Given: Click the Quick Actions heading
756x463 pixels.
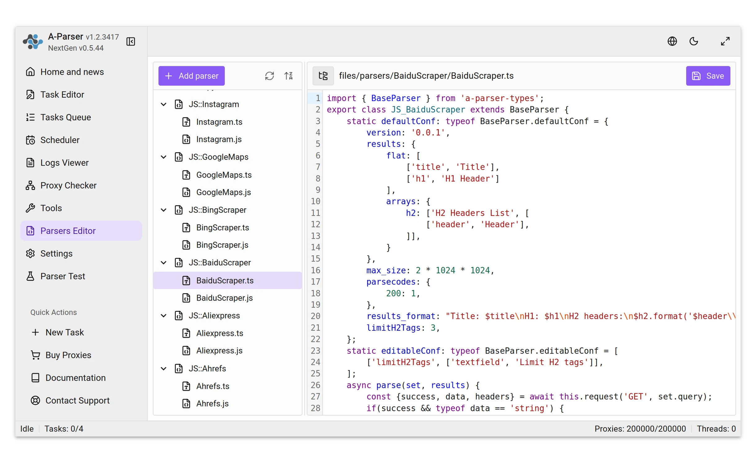Looking at the screenshot, I should point(53,312).
